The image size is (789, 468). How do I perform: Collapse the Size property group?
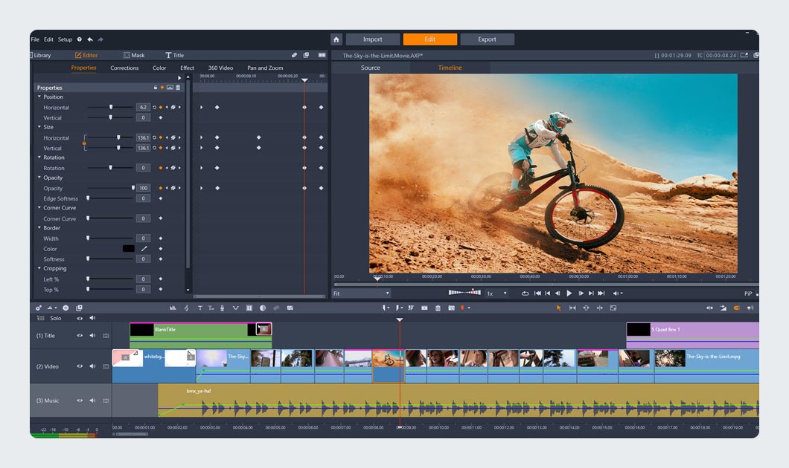(39, 126)
